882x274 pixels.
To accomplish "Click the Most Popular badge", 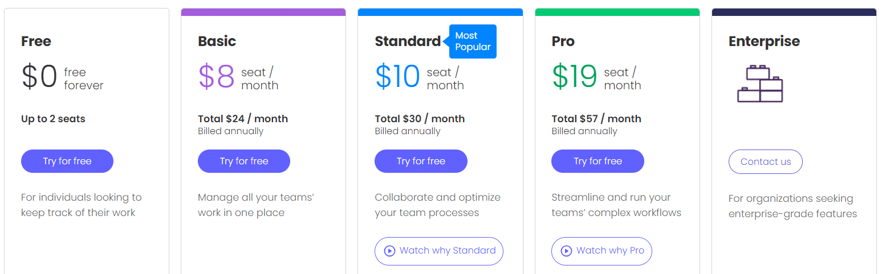I will pyautogui.click(x=473, y=41).
